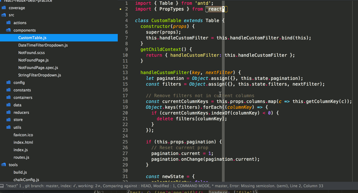Click the components folder icon

tap(8, 30)
